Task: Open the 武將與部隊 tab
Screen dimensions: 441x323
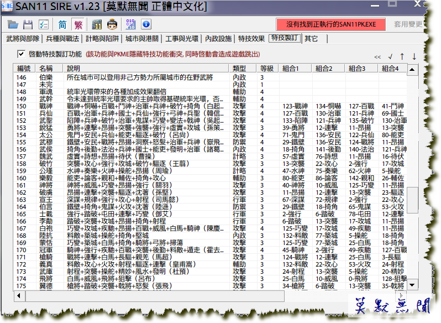Action: [x=23, y=39]
